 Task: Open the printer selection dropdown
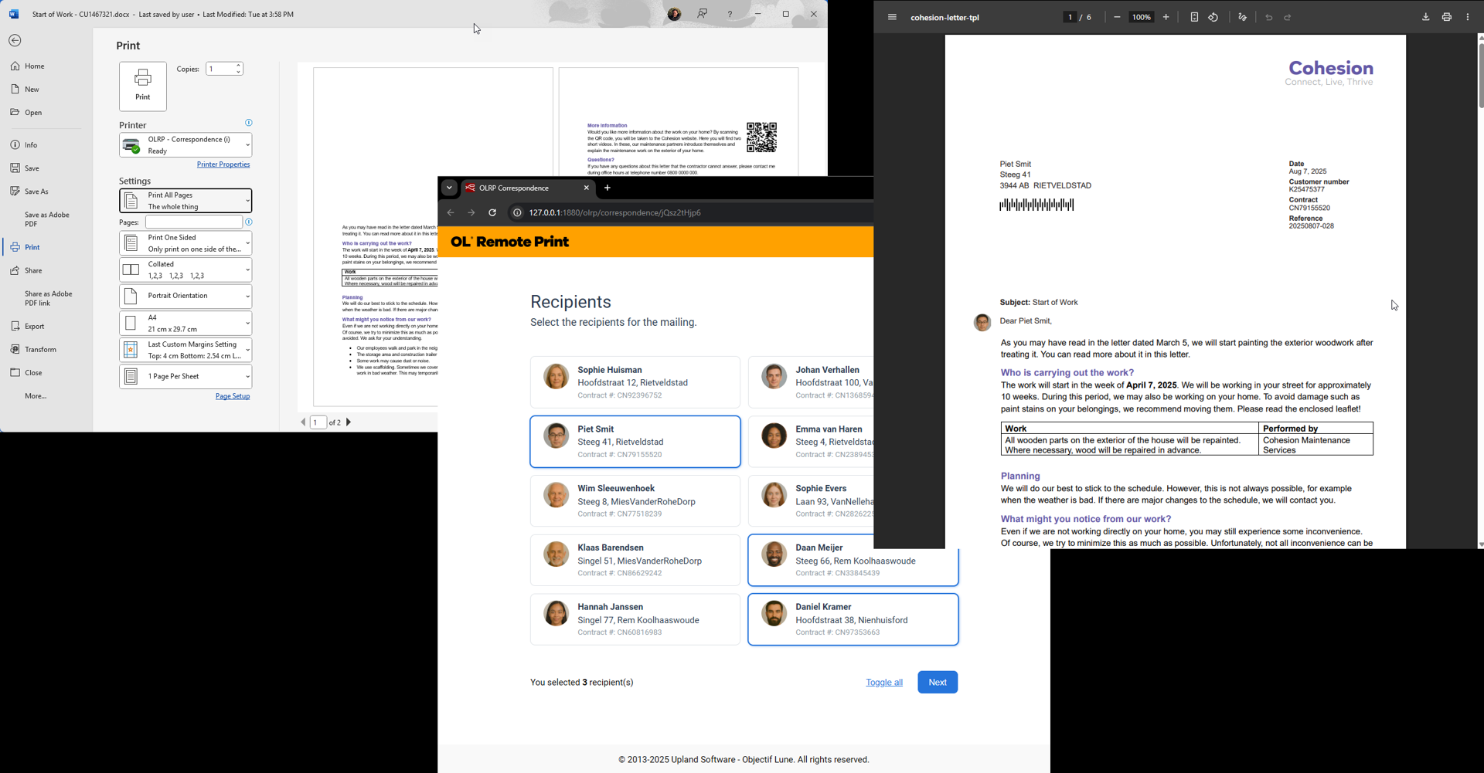click(185, 145)
